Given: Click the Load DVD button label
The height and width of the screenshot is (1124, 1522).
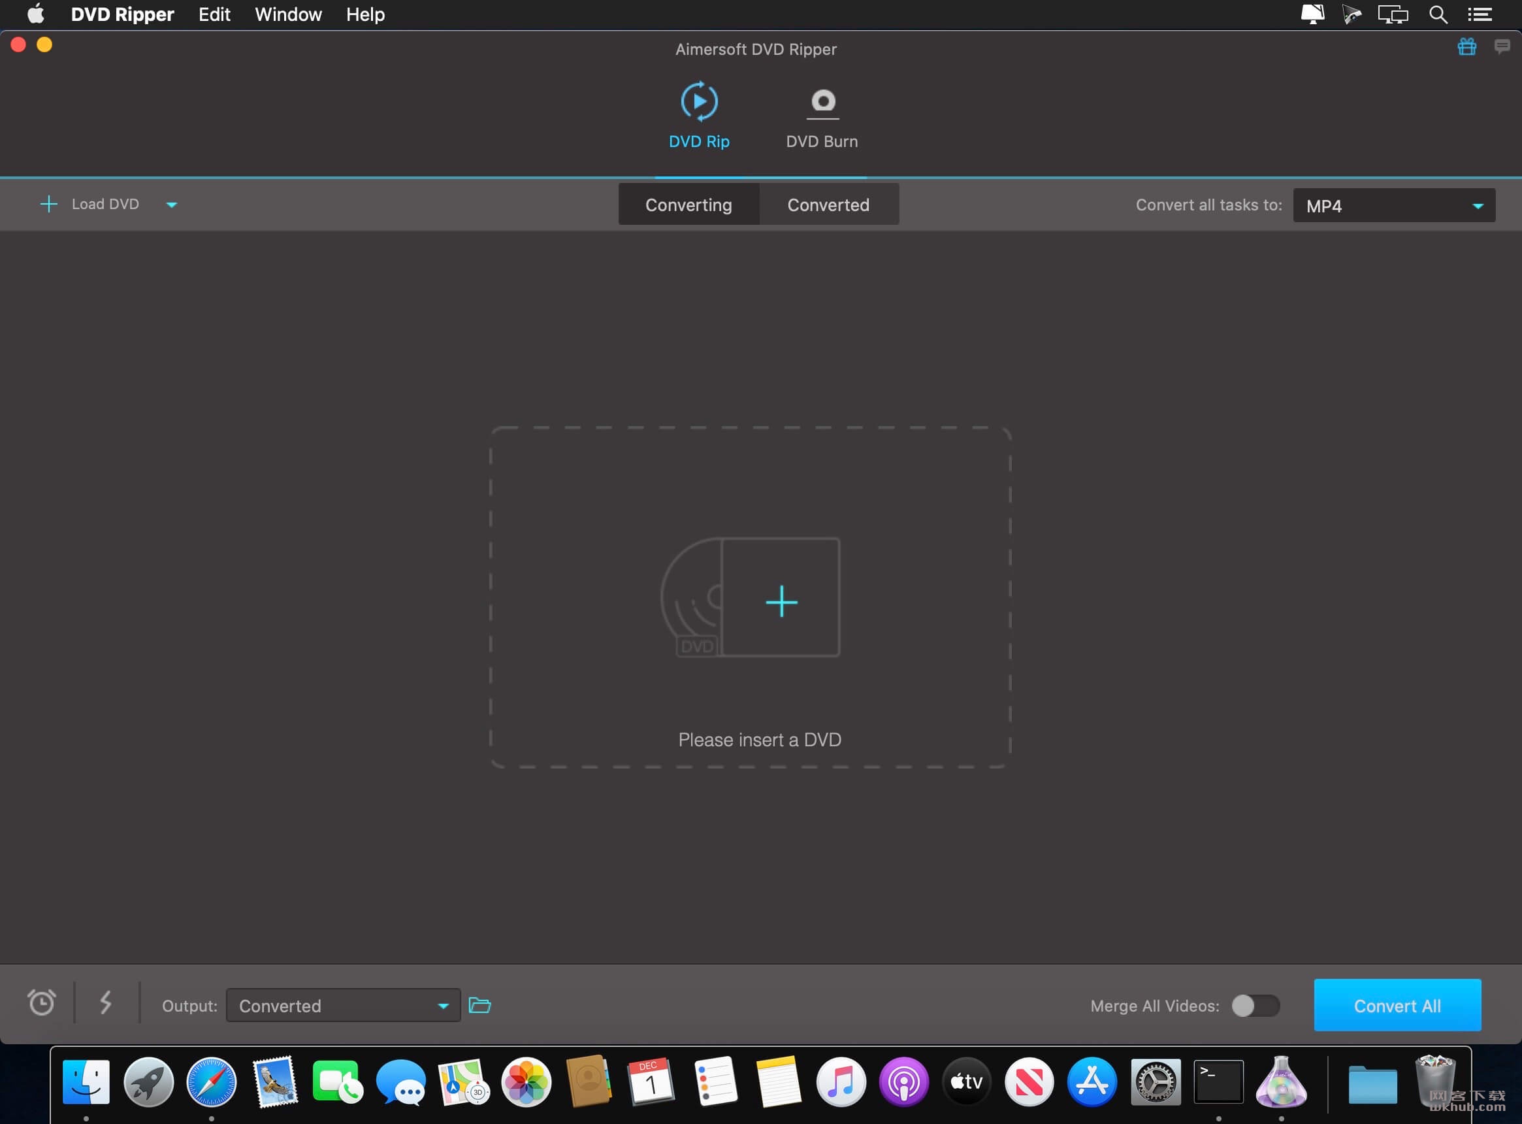Looking at the screenshot, I should click(105, 204).
